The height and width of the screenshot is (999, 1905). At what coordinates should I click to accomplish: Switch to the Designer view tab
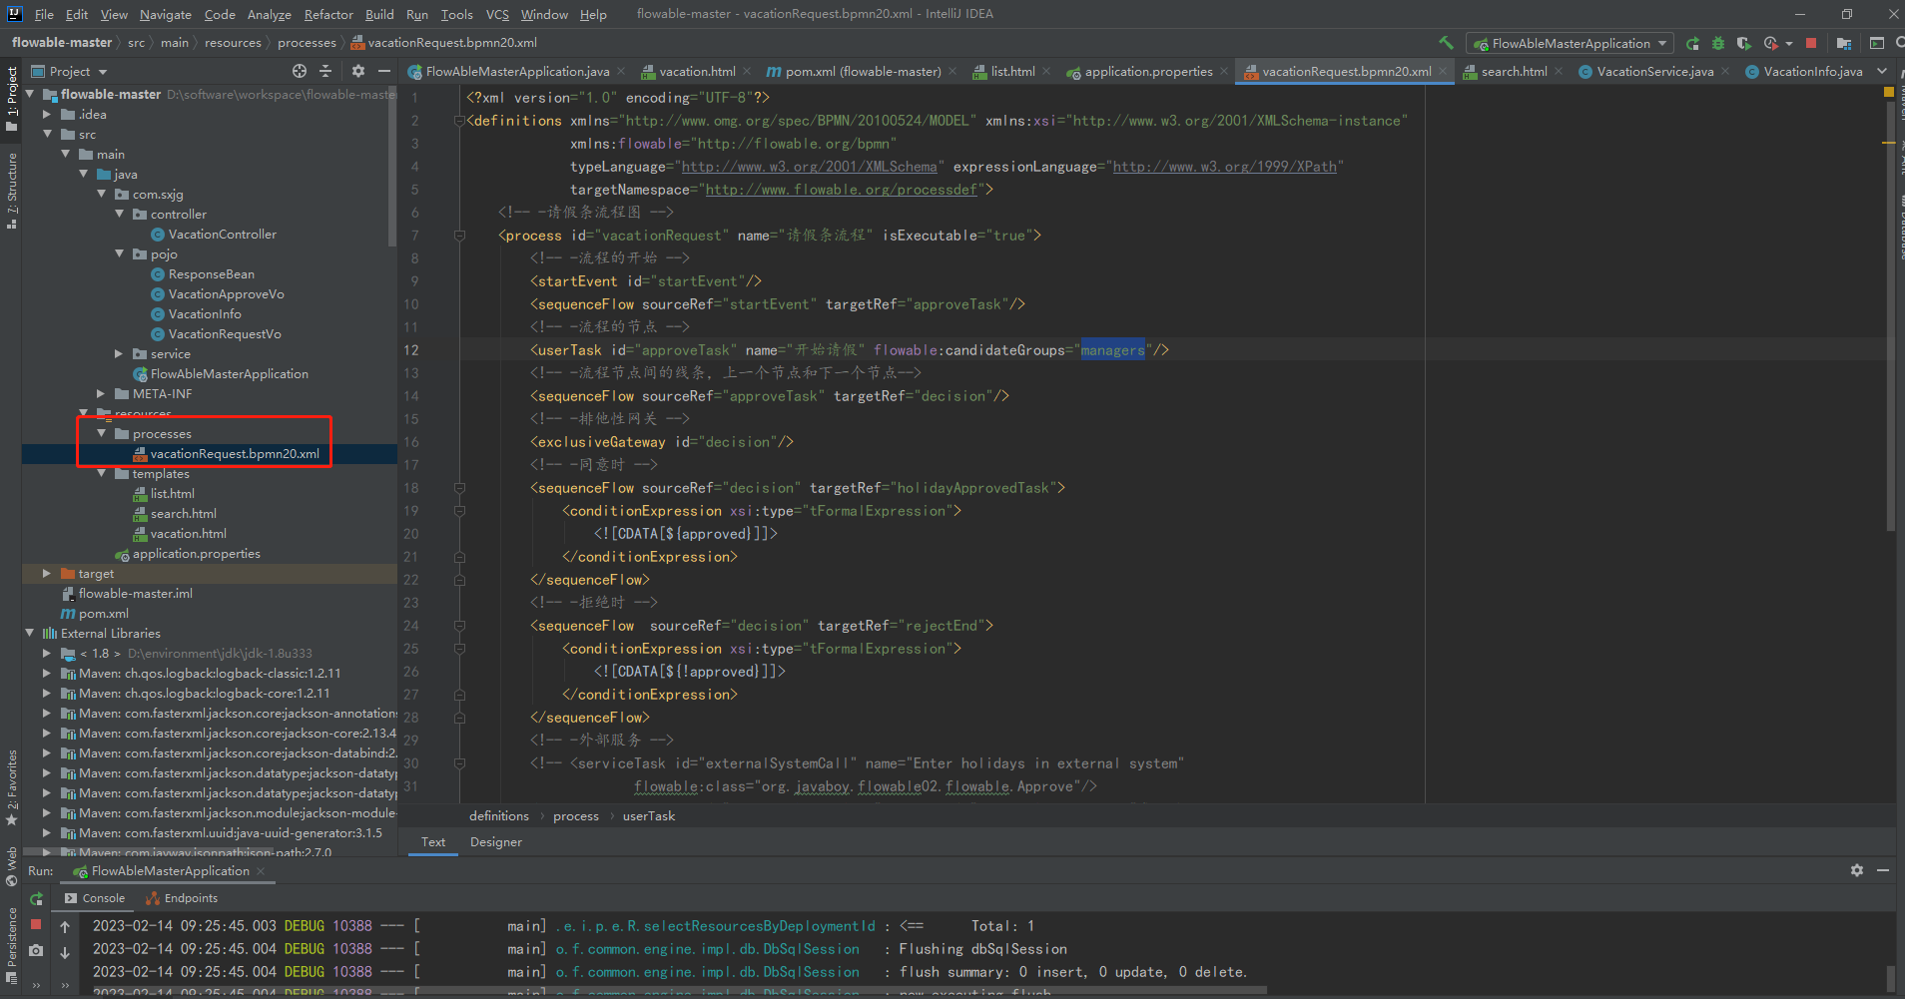coord(496,841)
